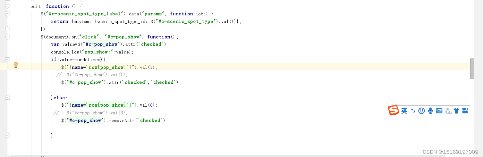This screenshot has width=483, height=157.
Task: Click the "edit:" property label
Action: (x=37, y=6)
